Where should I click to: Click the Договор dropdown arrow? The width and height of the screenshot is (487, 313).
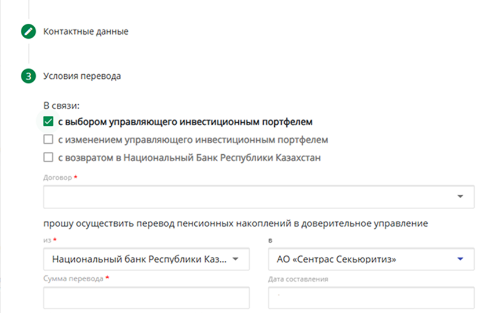(461, 196)
